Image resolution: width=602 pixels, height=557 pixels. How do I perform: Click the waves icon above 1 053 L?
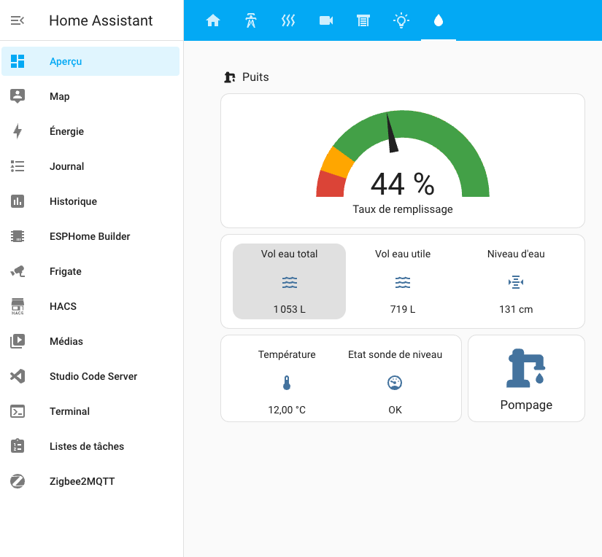coord(290,282)
